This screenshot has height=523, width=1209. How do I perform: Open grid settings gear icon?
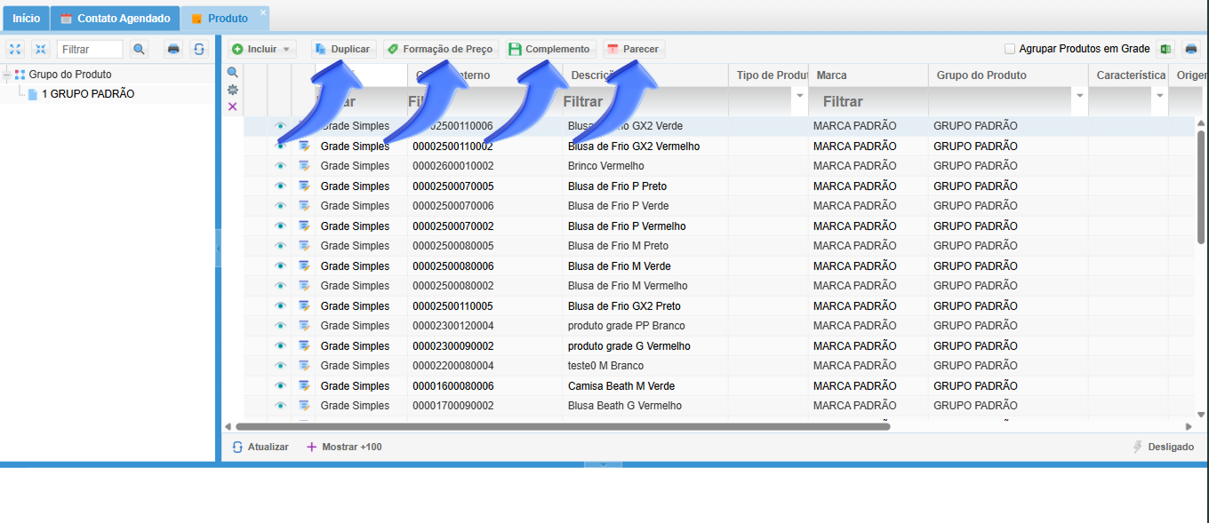coord(233,90)
